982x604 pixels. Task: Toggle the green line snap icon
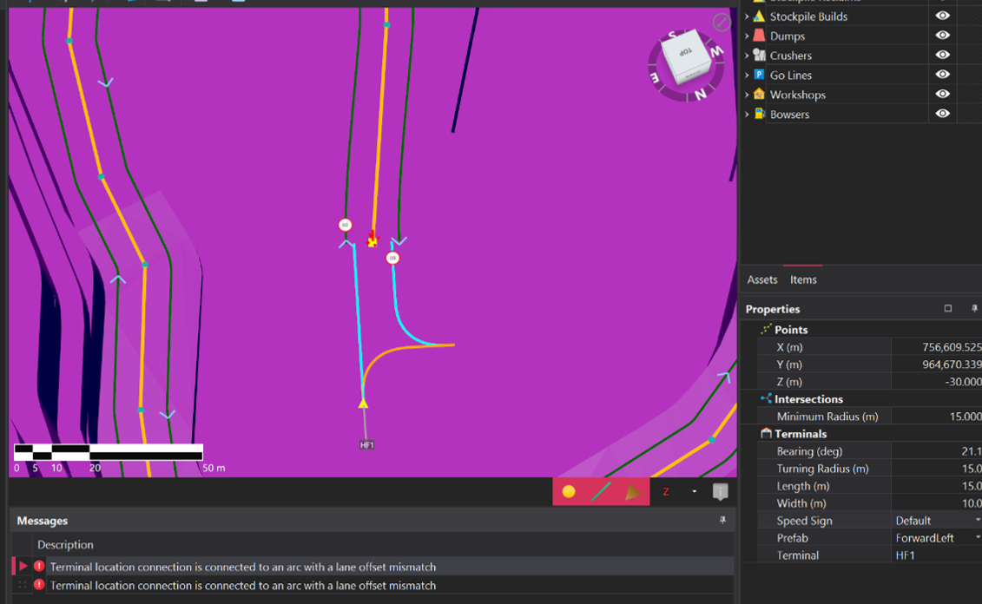pyautogui.click(x=601, y=492)
